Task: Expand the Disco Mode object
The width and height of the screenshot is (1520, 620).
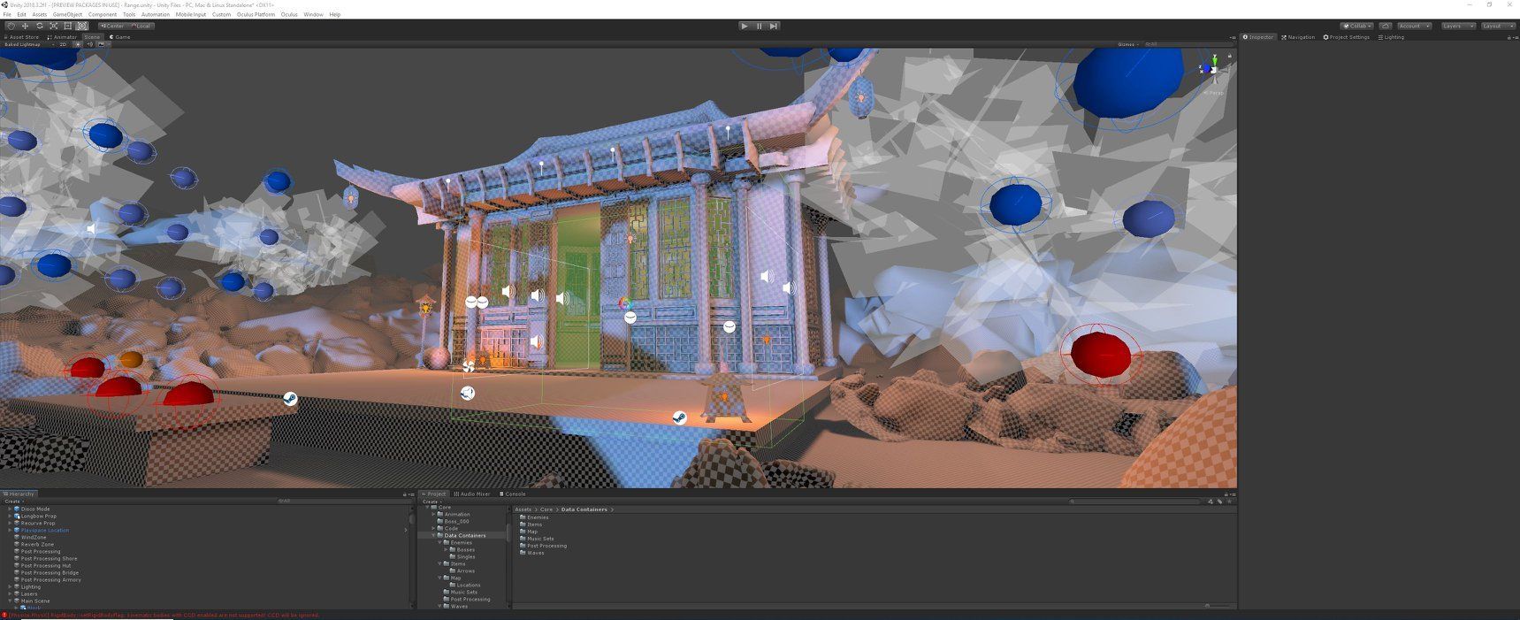Action: [x=10, y=509]
